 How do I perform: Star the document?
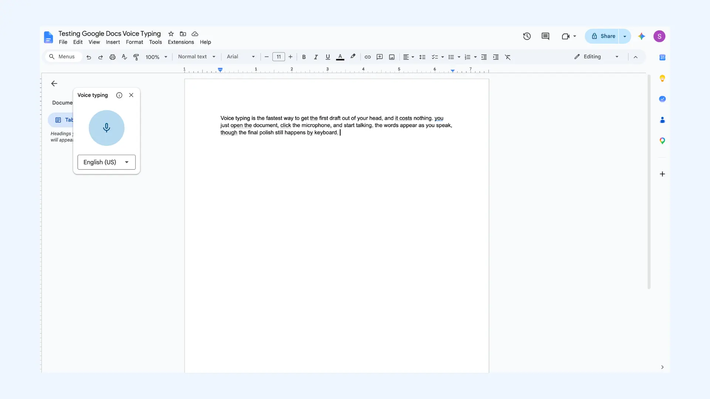point(171,34)
